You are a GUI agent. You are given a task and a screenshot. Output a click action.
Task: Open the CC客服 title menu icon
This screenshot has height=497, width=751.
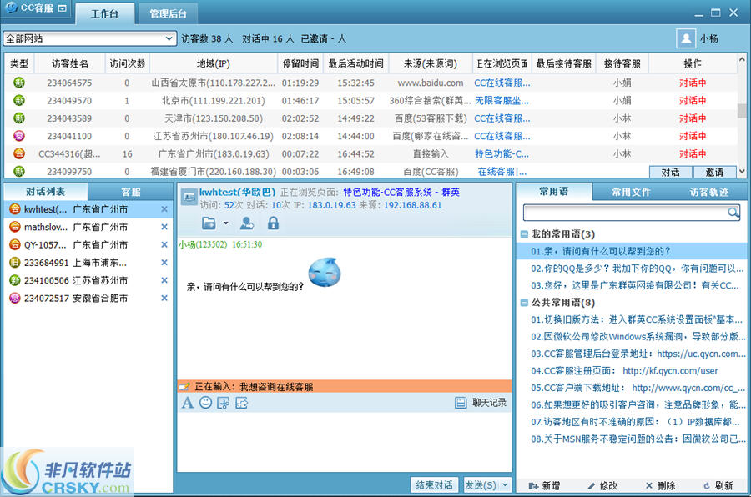coord(63,8)
